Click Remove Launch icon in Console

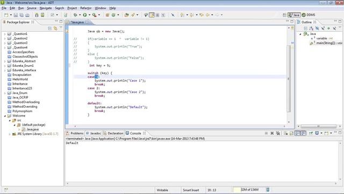272,133
